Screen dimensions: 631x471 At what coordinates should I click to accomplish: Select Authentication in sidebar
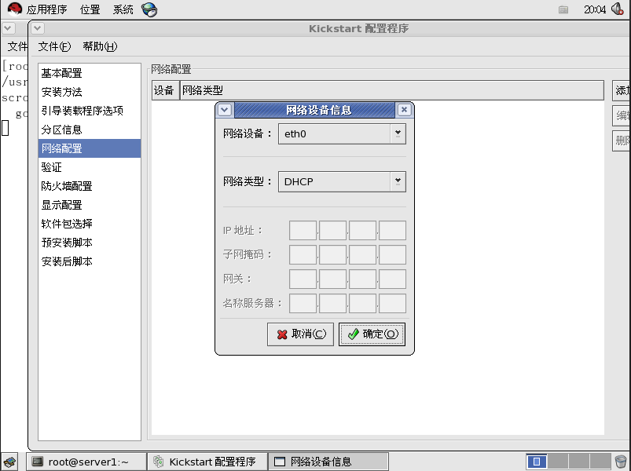coord(90,167)
